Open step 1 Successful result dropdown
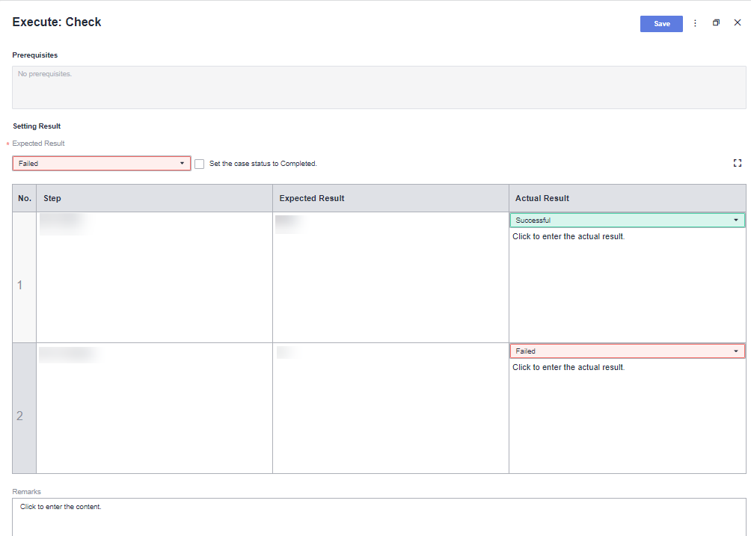Image resolution: width=751 pixels, height=536 pixels. (627, 221)
